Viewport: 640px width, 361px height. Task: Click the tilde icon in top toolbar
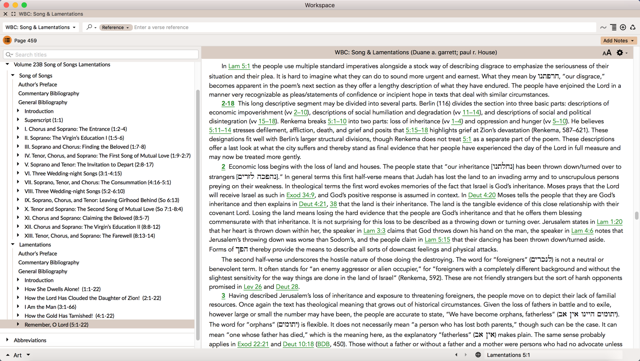(x=603, y=28)
